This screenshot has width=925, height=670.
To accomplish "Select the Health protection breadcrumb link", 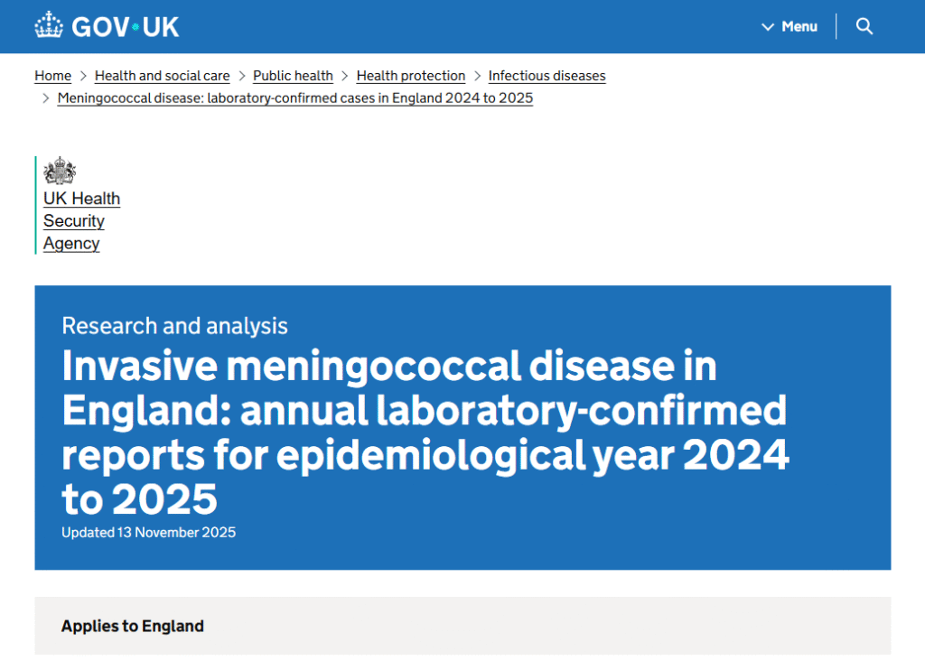I will [411, 76].
